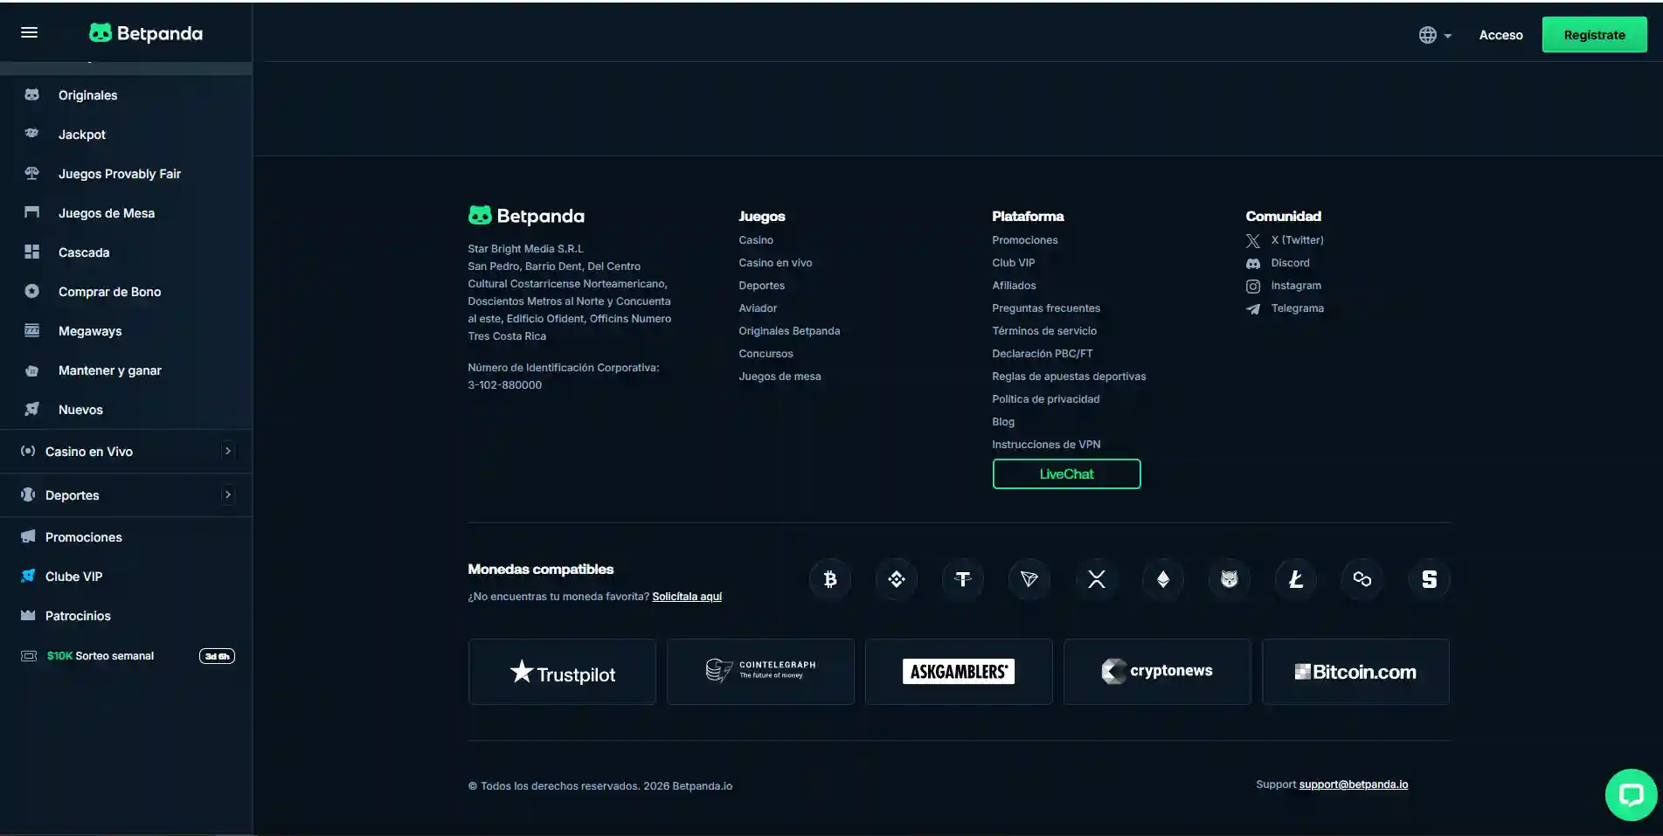Open Política de privacidad link

pos(1045,399)
